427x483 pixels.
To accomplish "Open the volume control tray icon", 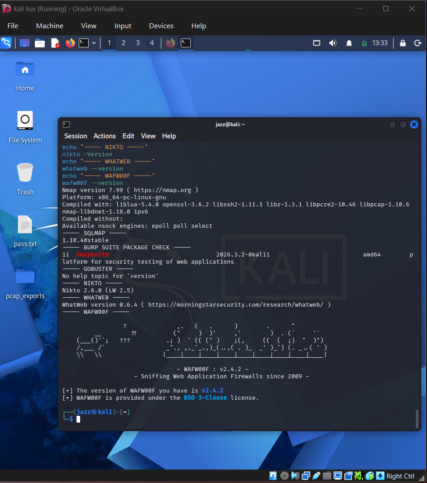I will (x=333, y=43).
